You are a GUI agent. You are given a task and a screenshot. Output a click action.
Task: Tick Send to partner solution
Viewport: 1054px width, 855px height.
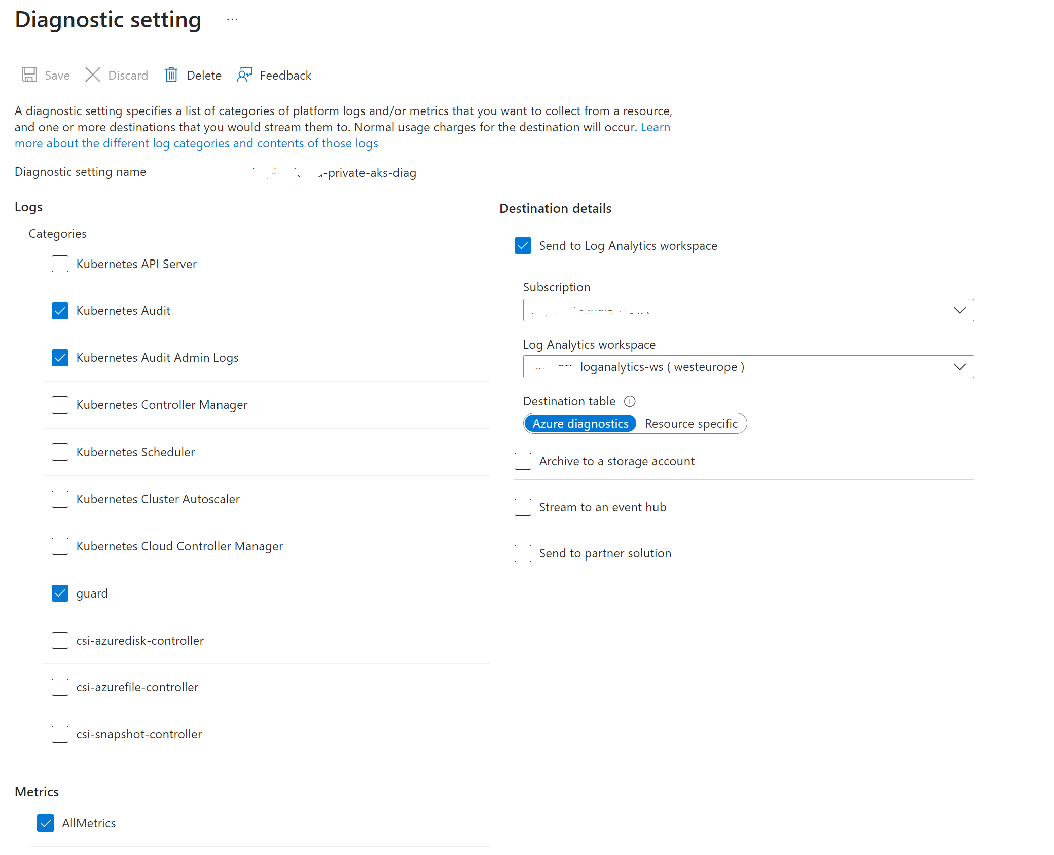coord(523,553)
